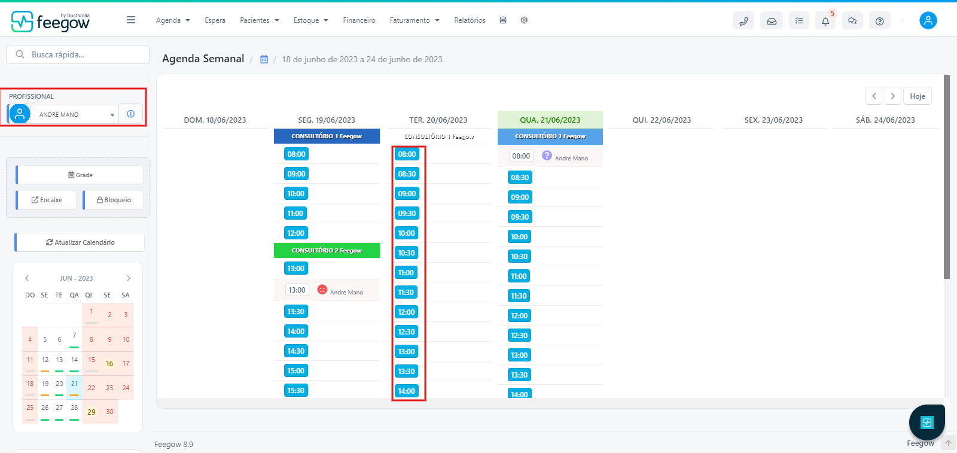Click the Grade button
The width and height of the screenshot is (957, 453).
80,175
